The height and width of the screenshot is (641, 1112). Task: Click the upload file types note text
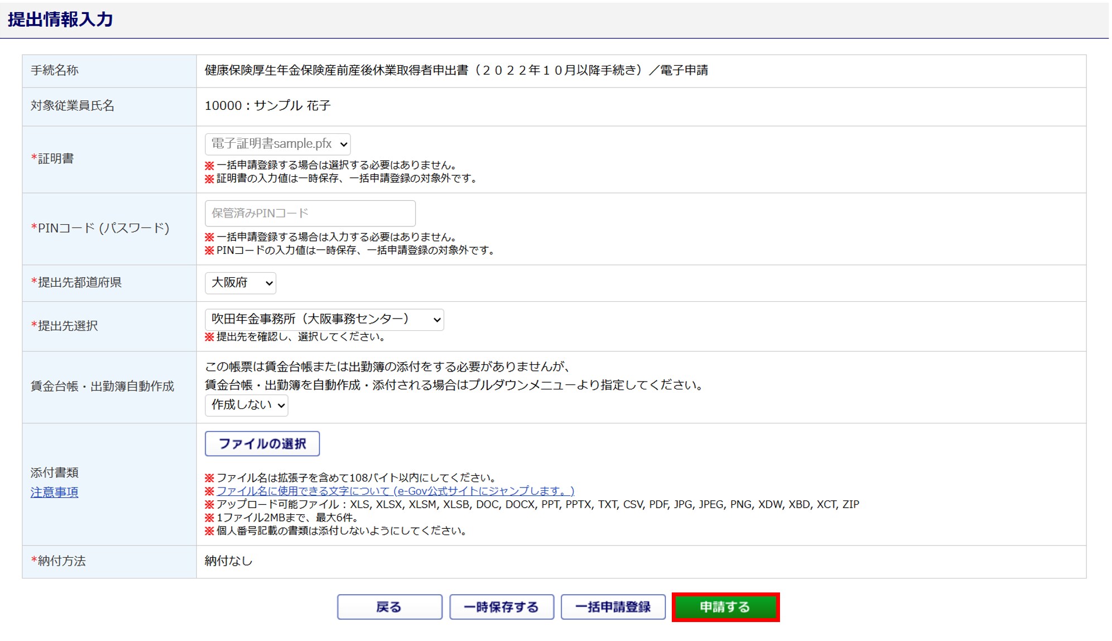537,504
